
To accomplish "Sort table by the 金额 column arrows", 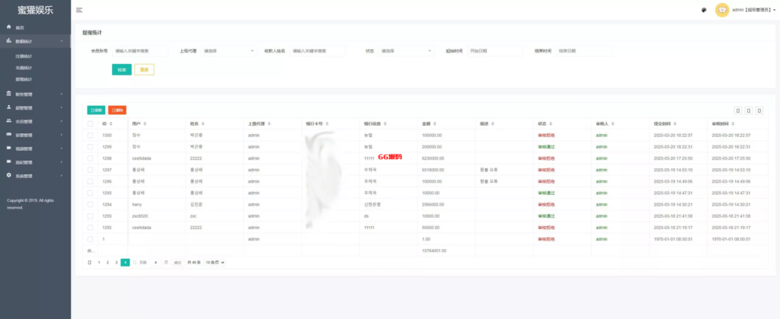I will [x=435, y=124].
